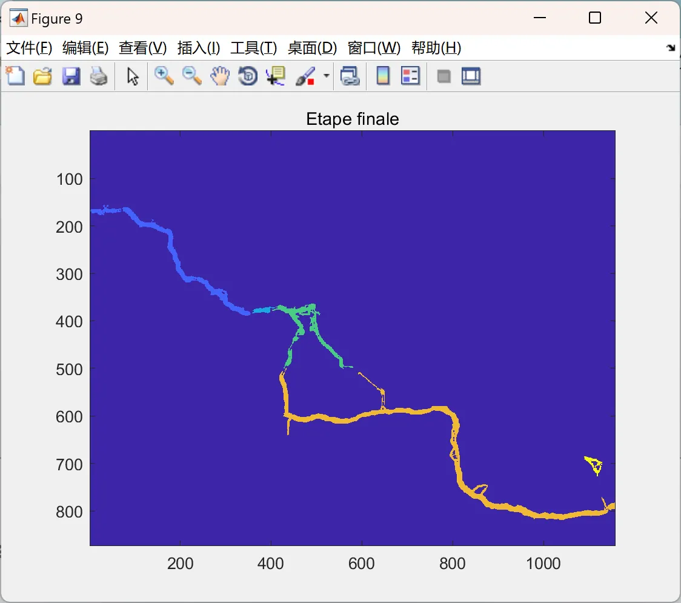Click the 'Etape finale' plot title
Viewport: 681px width, 603px height.
click(352, 119)
